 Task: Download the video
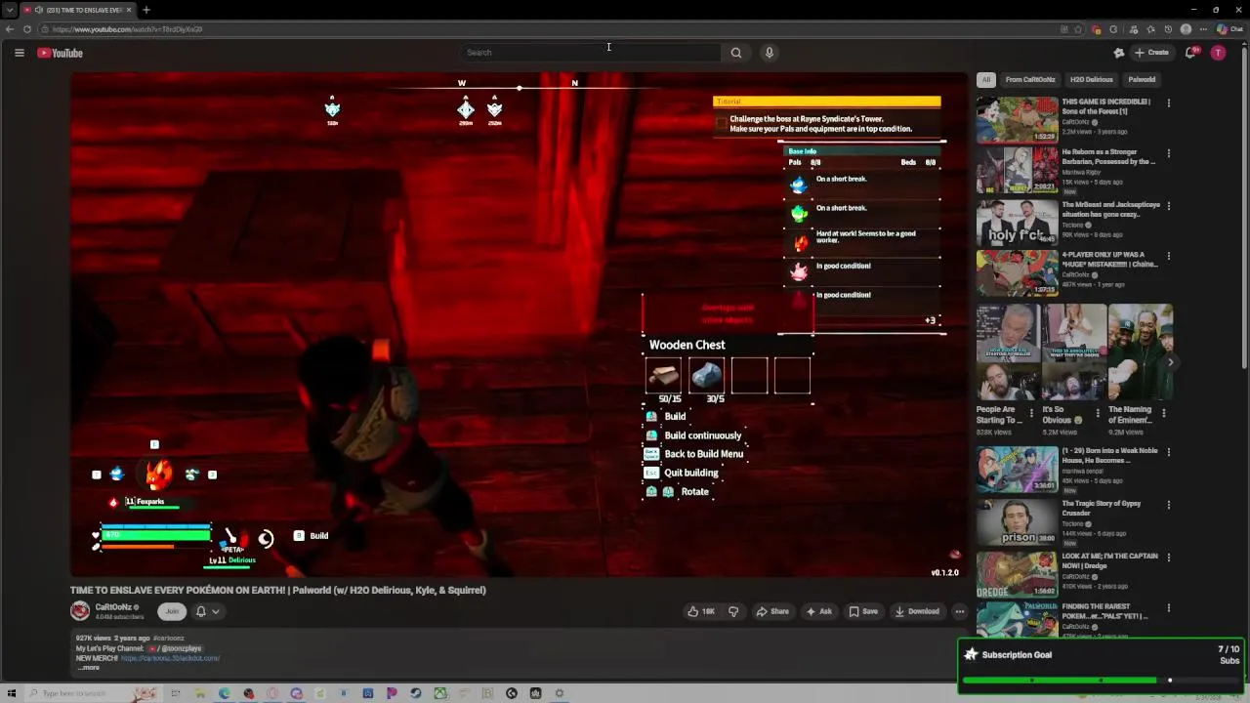pos(917,611)
